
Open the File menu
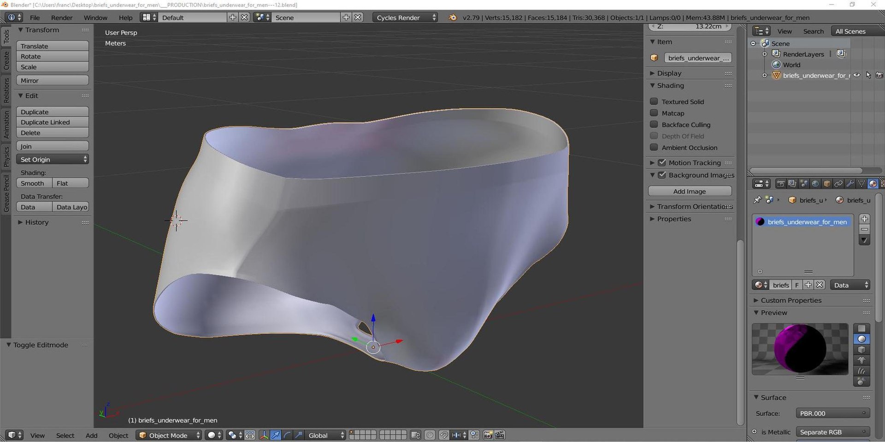coord(35,17)
